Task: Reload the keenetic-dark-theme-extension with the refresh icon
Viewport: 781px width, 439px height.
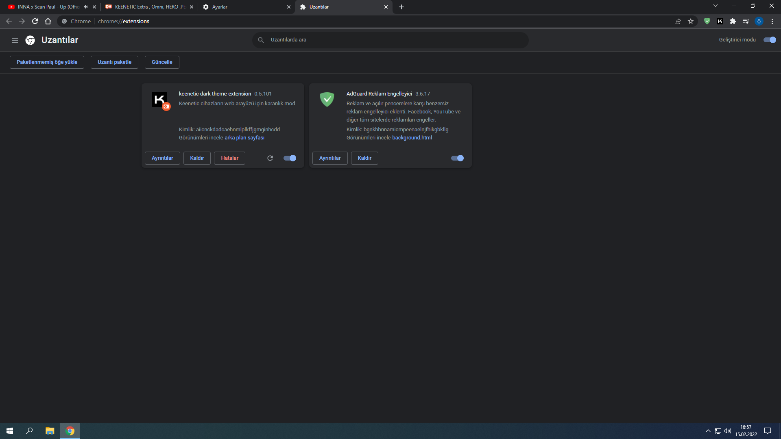Action: 270,158
